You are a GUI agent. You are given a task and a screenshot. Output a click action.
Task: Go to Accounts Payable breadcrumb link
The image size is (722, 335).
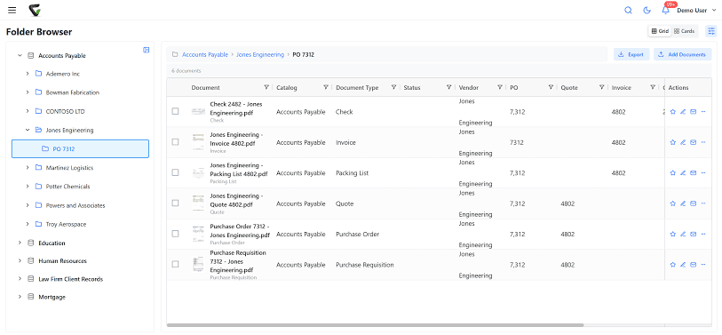click(x=205, y=54)
